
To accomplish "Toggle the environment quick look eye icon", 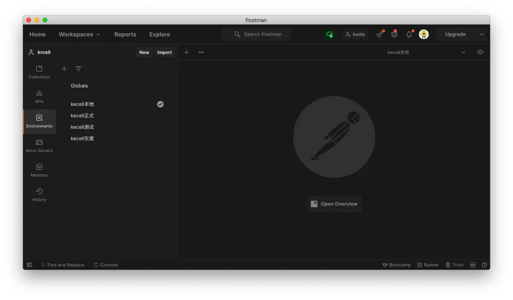I will 480,52.
